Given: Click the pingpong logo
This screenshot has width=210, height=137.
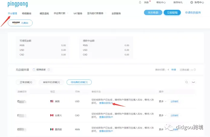Looking at the screenshot, I should [x=18, y=4].
